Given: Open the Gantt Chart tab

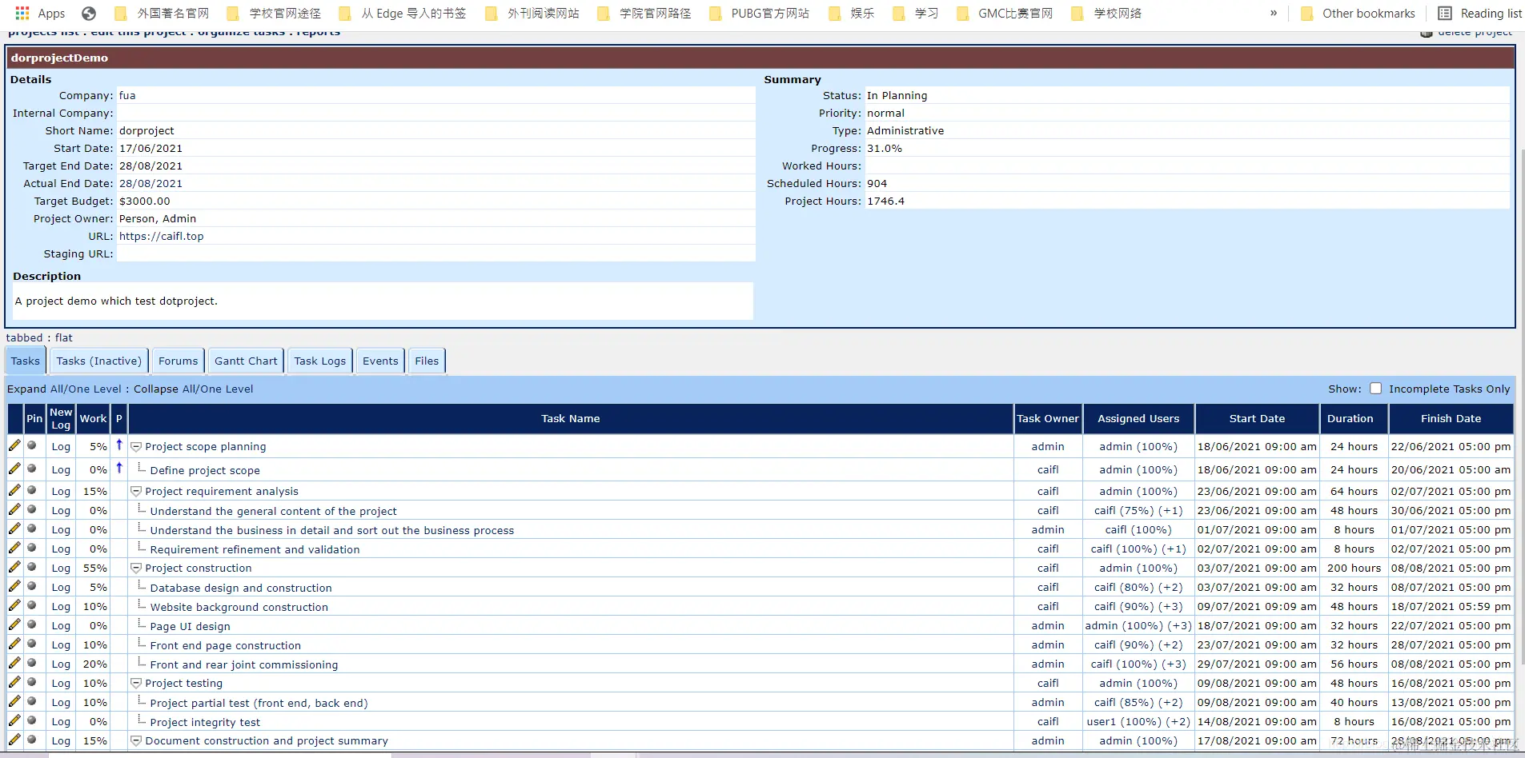Looking at the screenshot, I should (x=246, y=361).
